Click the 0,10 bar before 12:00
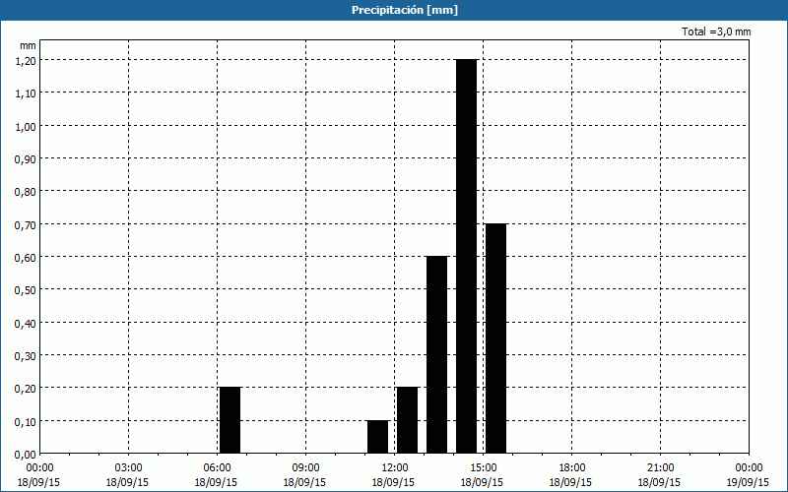The width and height of the screenshot is (788, 492). [x=378, y=437]
